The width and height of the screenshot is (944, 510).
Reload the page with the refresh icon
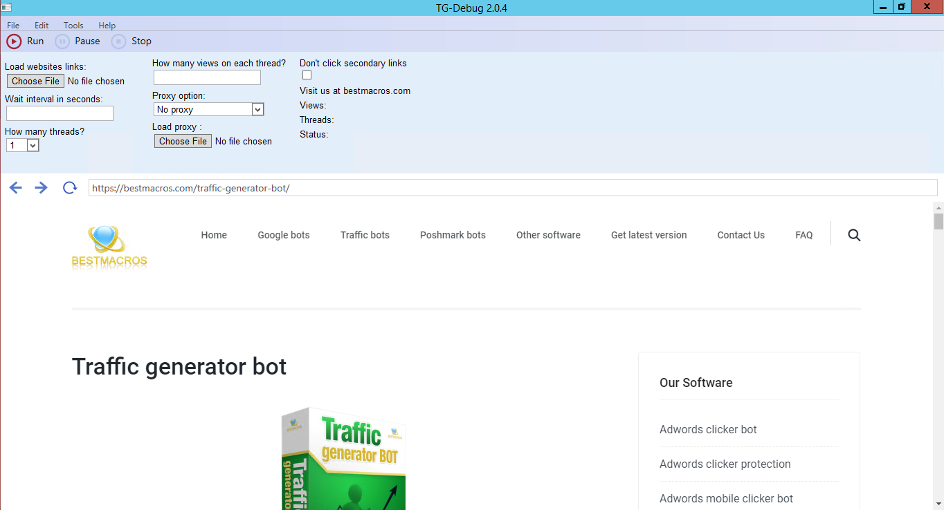(69, 188)
